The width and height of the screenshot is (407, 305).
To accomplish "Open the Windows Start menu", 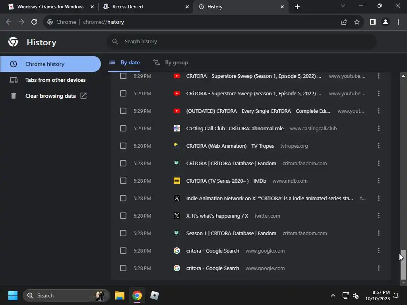I will (x=13, y=295).
